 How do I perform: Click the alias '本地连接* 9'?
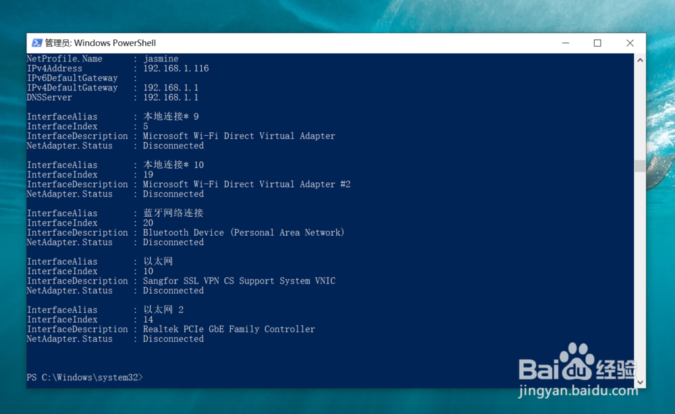171,116
